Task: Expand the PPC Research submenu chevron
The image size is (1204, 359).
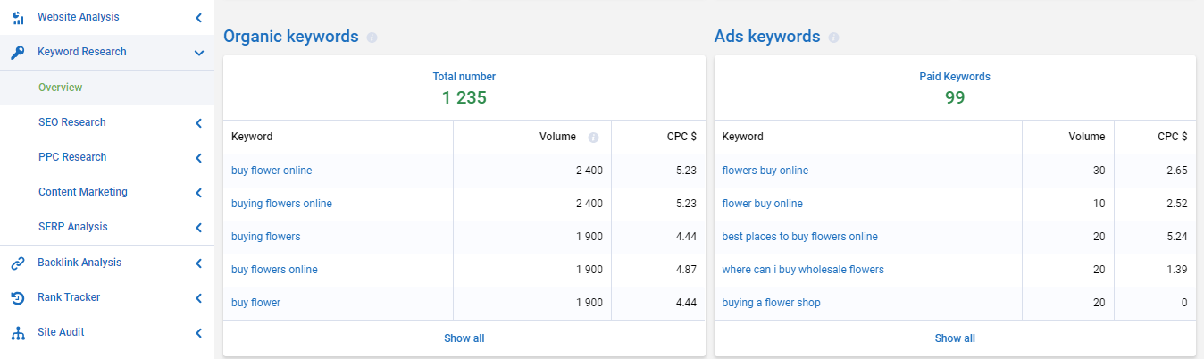Action: 198,158
